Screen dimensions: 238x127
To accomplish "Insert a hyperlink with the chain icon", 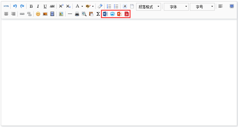I will tap(22, 14).
